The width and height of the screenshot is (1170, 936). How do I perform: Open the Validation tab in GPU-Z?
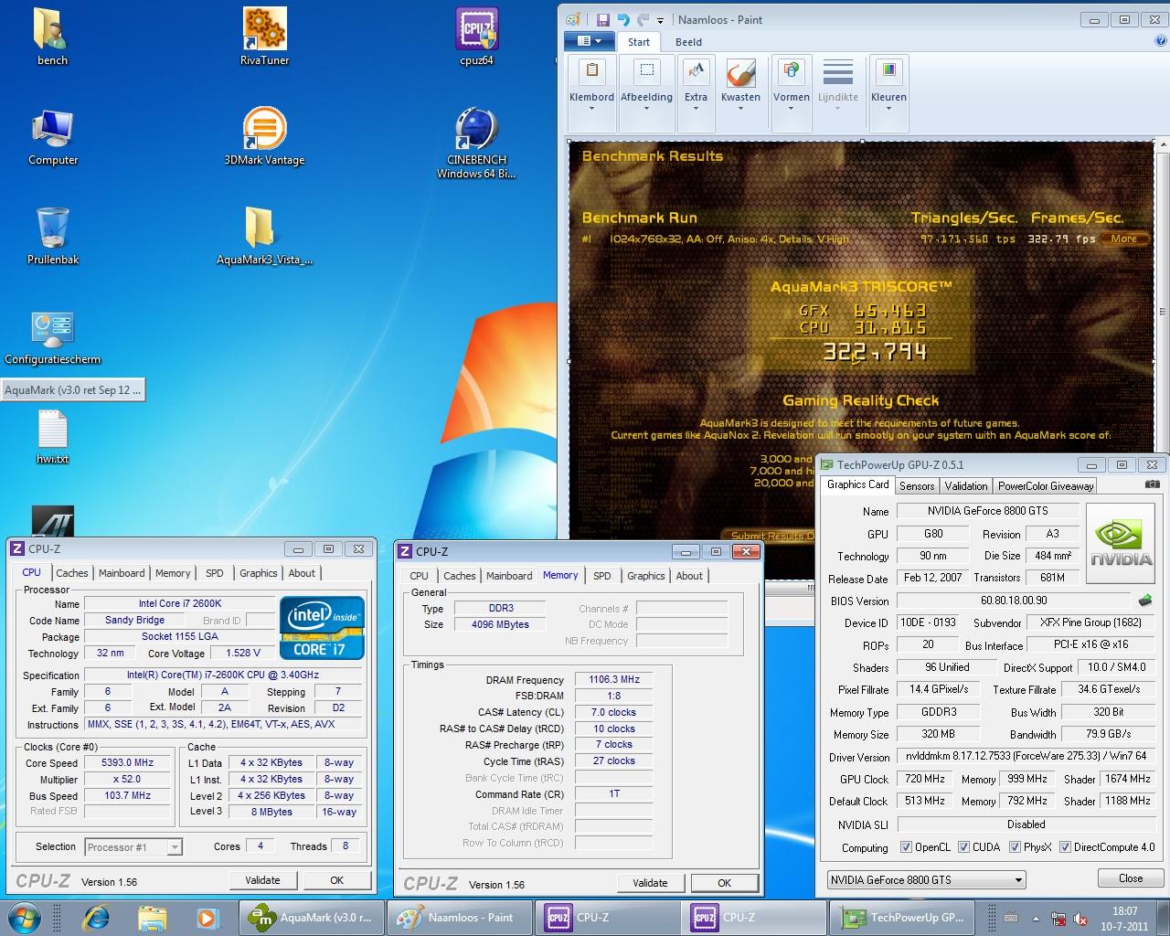point(966,486)
